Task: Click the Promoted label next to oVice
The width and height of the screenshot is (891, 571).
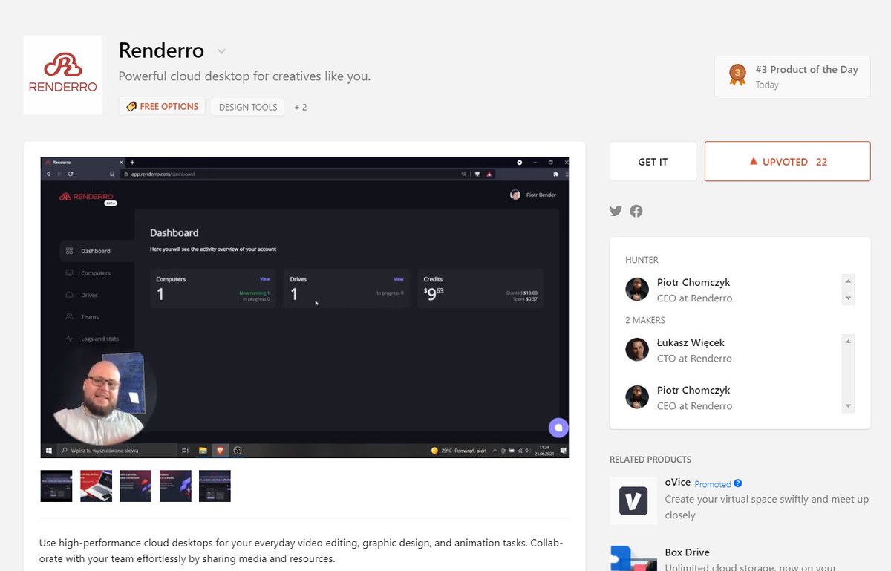Action: tap(713, 484)
